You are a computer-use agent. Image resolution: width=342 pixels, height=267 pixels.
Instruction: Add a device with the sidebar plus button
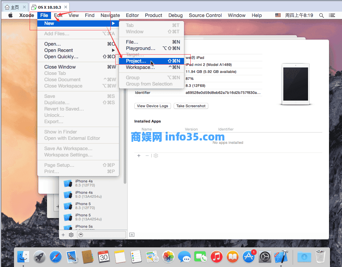[x=63, y=235]
